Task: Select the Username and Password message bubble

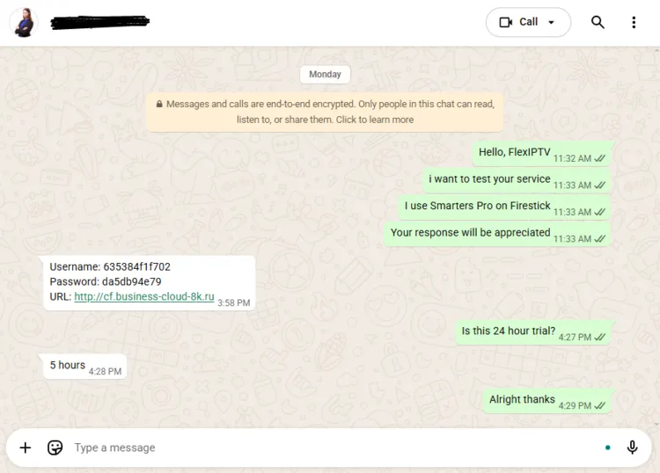Action: pyautogui.click(x=149, y=283)
